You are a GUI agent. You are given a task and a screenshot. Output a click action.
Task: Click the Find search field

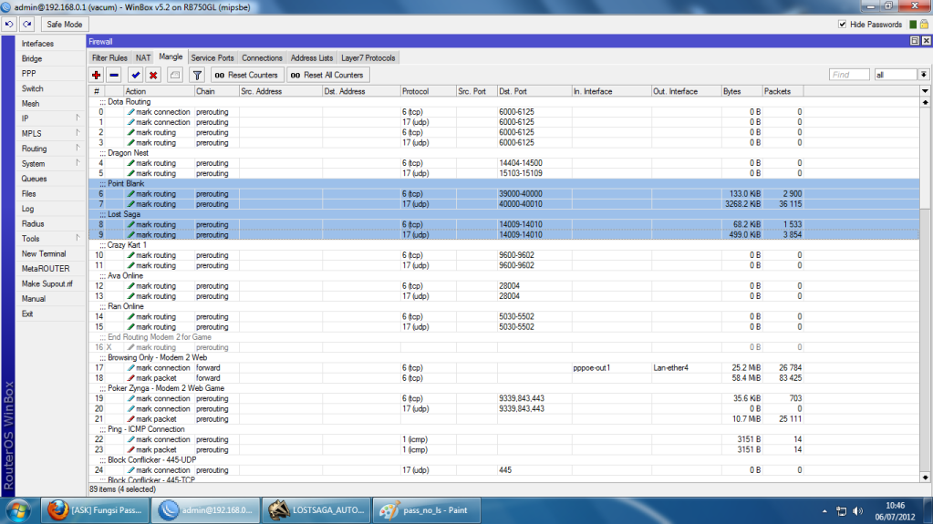[849, 75]
